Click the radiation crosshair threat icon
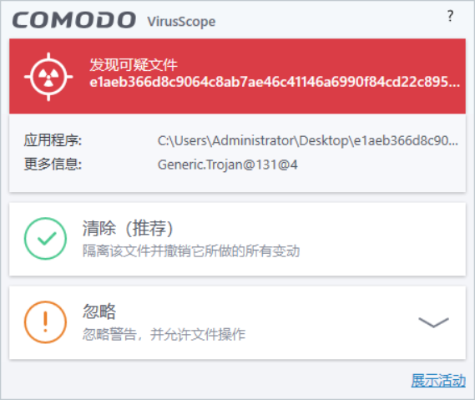 click(48, 77)
